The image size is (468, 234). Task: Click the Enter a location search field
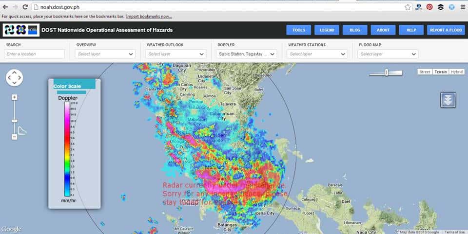(x=34, y=54)
